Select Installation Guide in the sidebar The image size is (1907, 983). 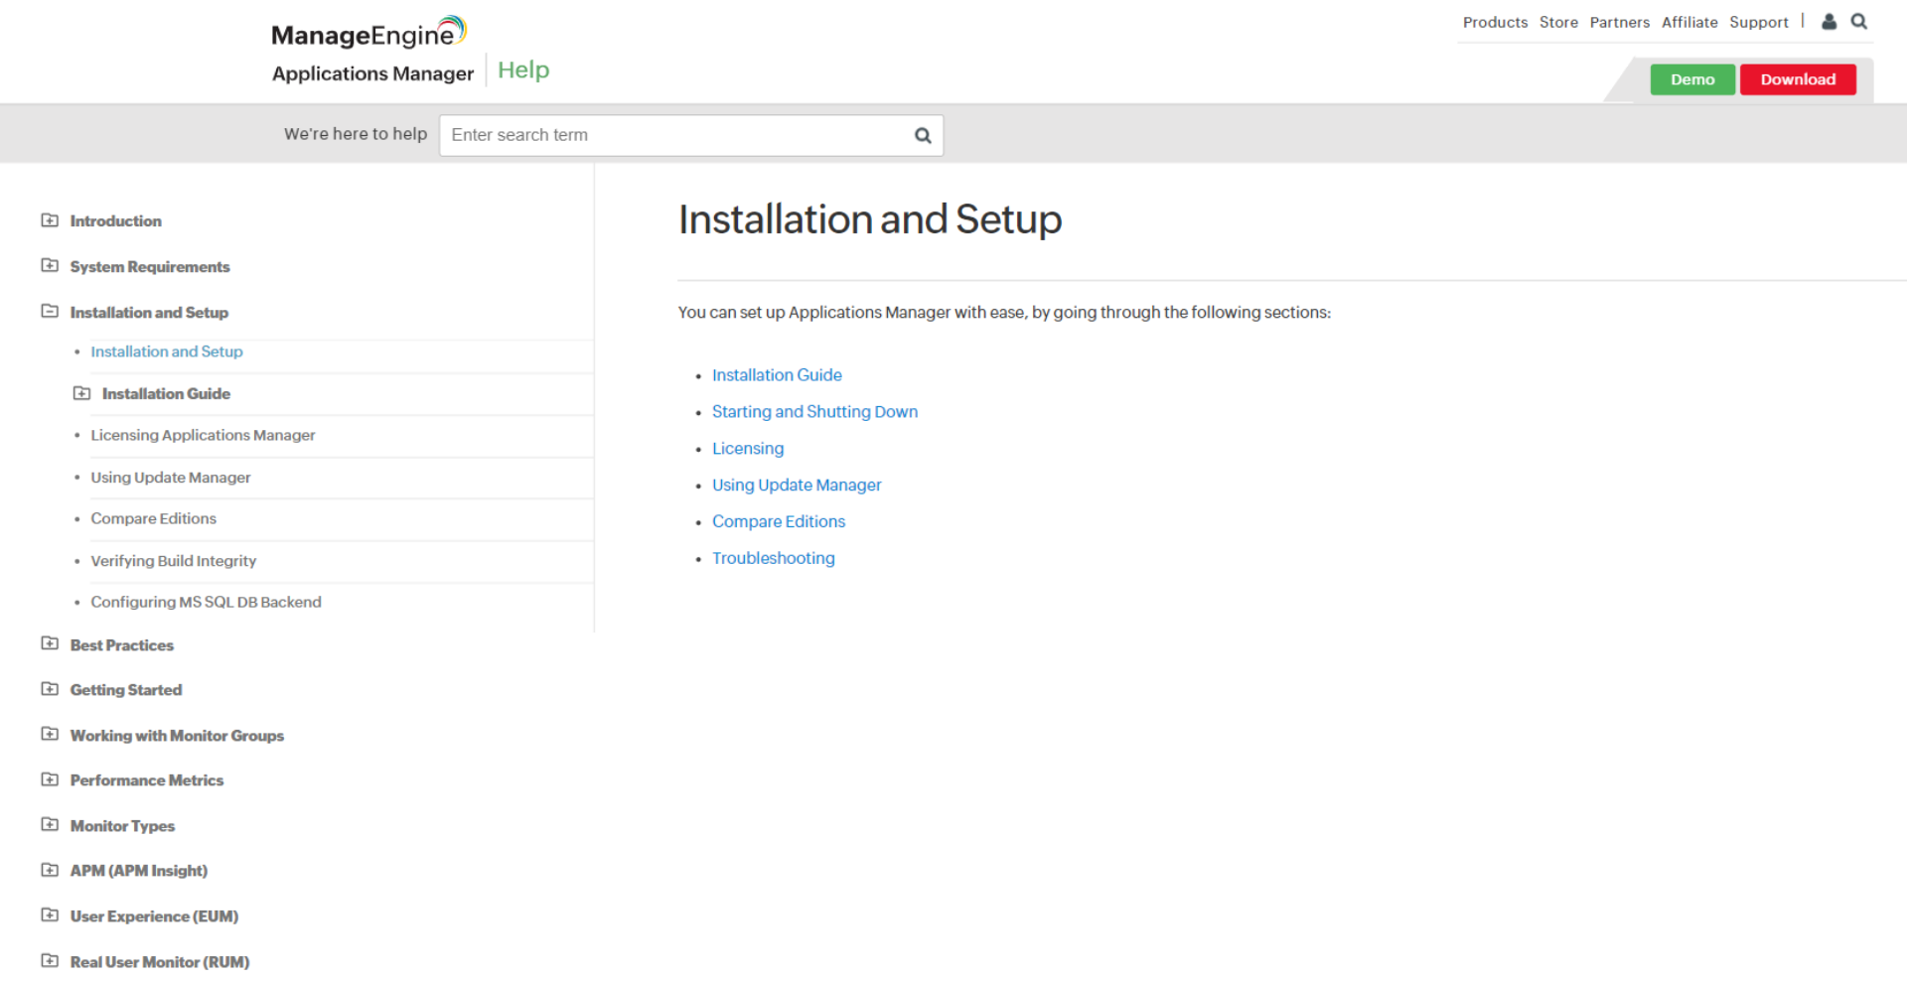click(x=166, y=394)
